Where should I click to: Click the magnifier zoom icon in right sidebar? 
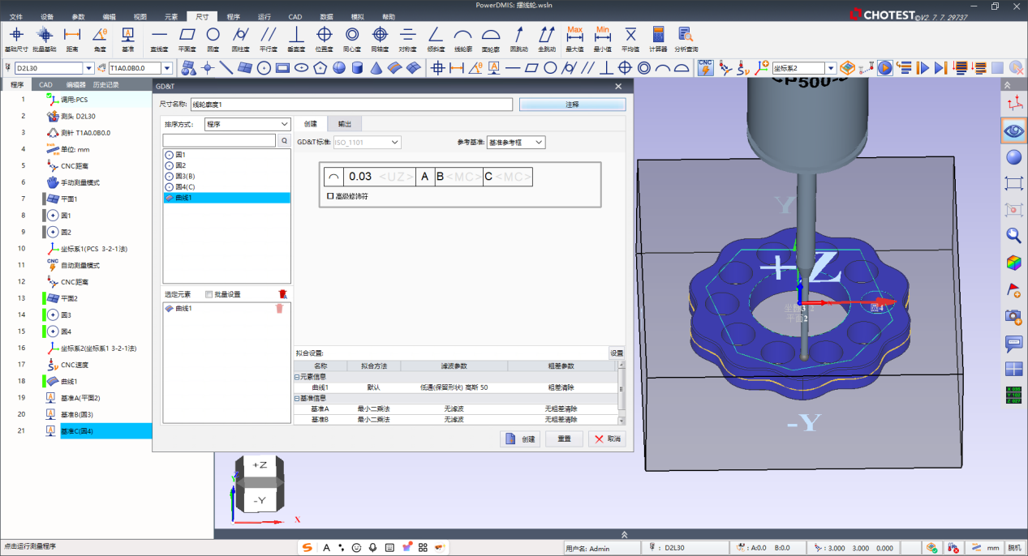coord(1013,235)
